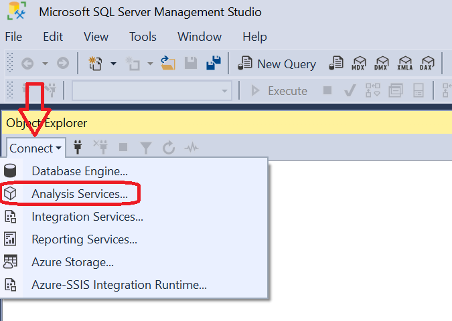Click the Connect Object Explorer plug icon

78,147
